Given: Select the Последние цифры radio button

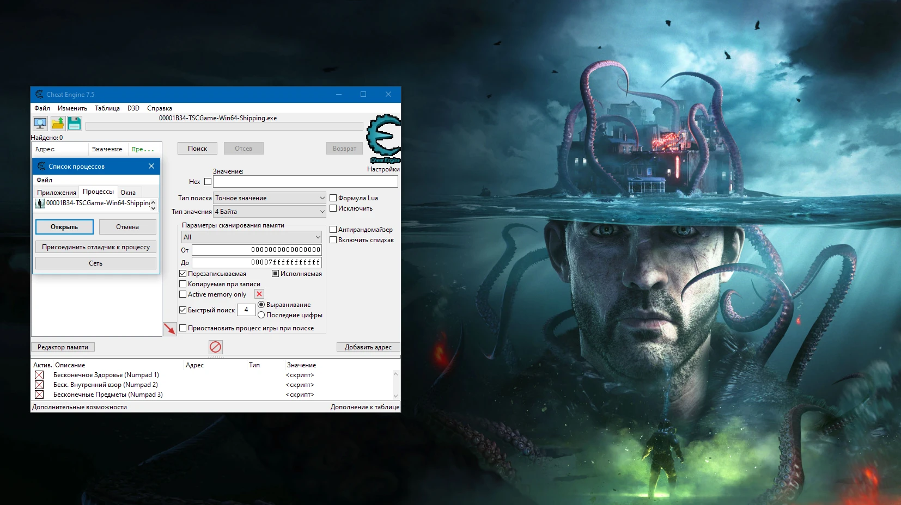Looking at the screenshot, I should coord(262,315).
